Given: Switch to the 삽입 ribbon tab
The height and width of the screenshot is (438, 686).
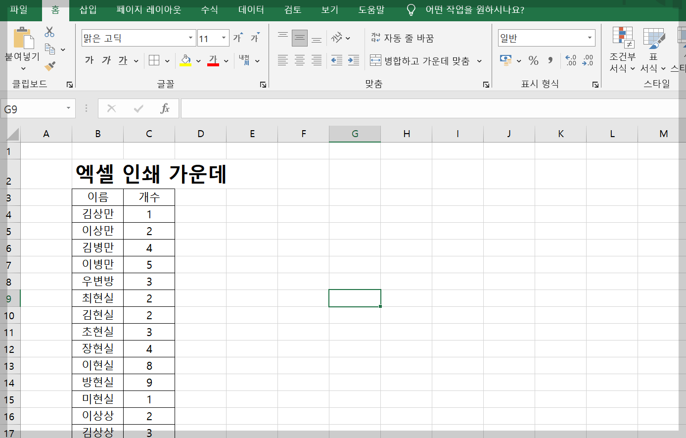Looking at the screenshot, I should pyautogui.click(x=88, y=10).
